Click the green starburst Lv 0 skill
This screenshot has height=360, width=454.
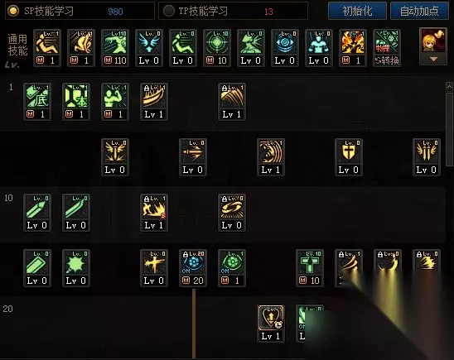76,268
